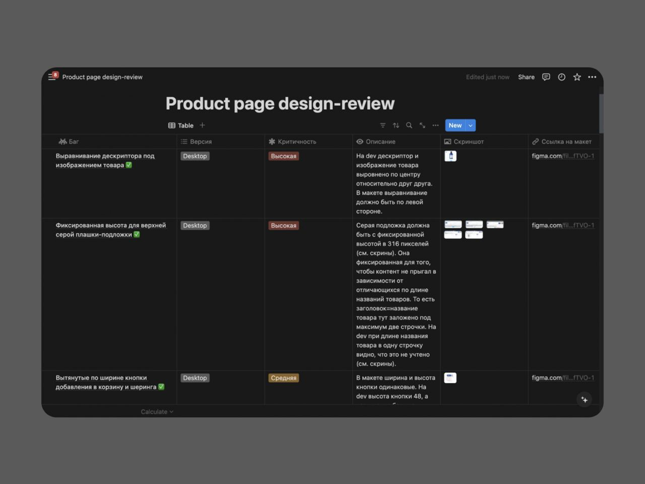Click the Средняя criticality tag

(x=283, y=378)
